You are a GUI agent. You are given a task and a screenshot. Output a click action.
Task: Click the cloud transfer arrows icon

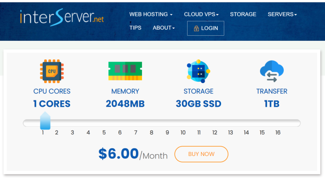(x=272, y=71)
